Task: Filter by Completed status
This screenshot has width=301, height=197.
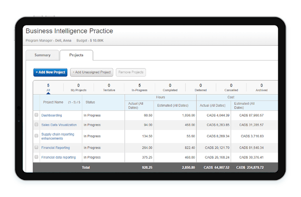Action: [170, 88]
